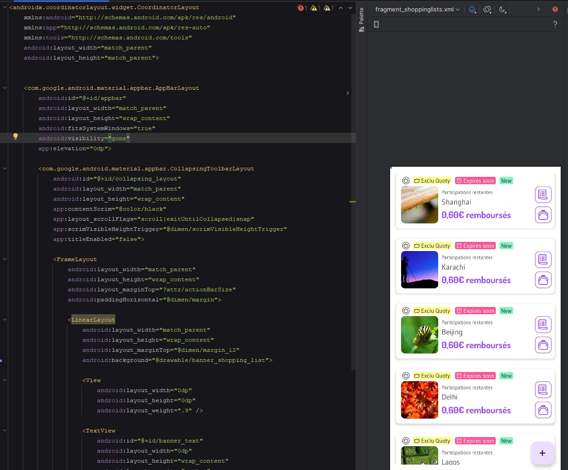Click the Delhi red leaves thumbnail

[x=419, y=400]
